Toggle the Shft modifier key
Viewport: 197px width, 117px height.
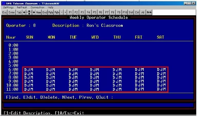(x=131, y=12)
